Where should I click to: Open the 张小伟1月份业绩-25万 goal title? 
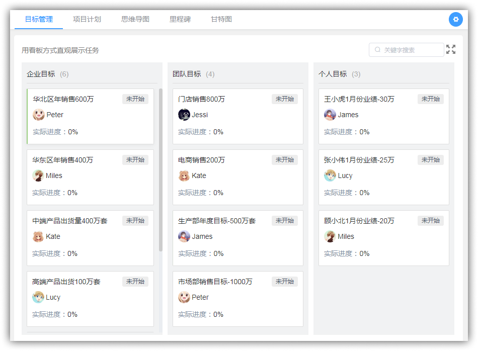[x=359, y=160]
